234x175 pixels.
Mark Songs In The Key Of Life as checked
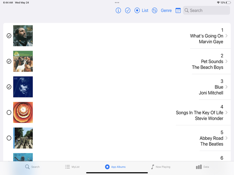coord(9,113)
